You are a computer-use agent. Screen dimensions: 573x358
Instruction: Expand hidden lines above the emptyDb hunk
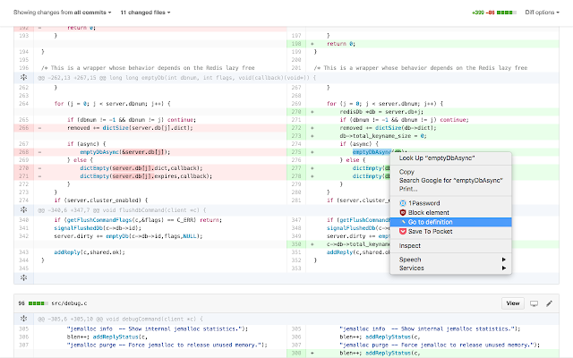24,78
